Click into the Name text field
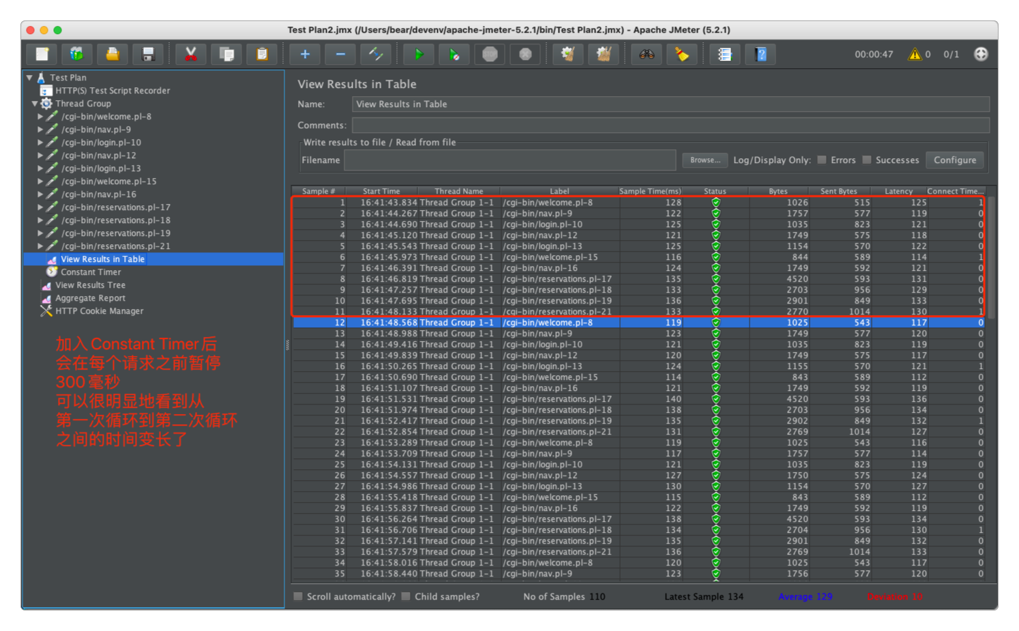 coord(670,104)
